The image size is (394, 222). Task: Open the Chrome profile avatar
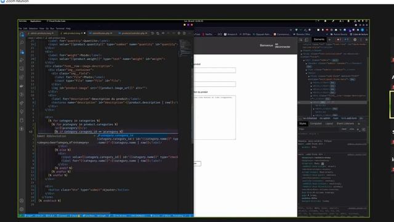tap(363, 30)
